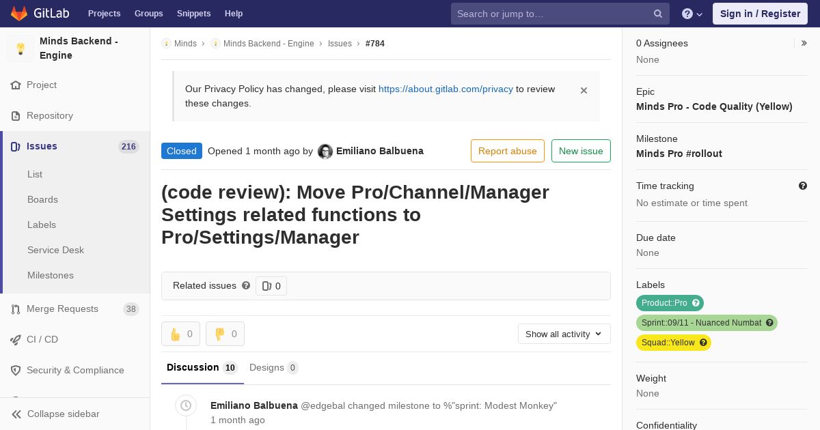Click the help icon on Product::Pro label

pyautogui.click(x=696, y=303)
